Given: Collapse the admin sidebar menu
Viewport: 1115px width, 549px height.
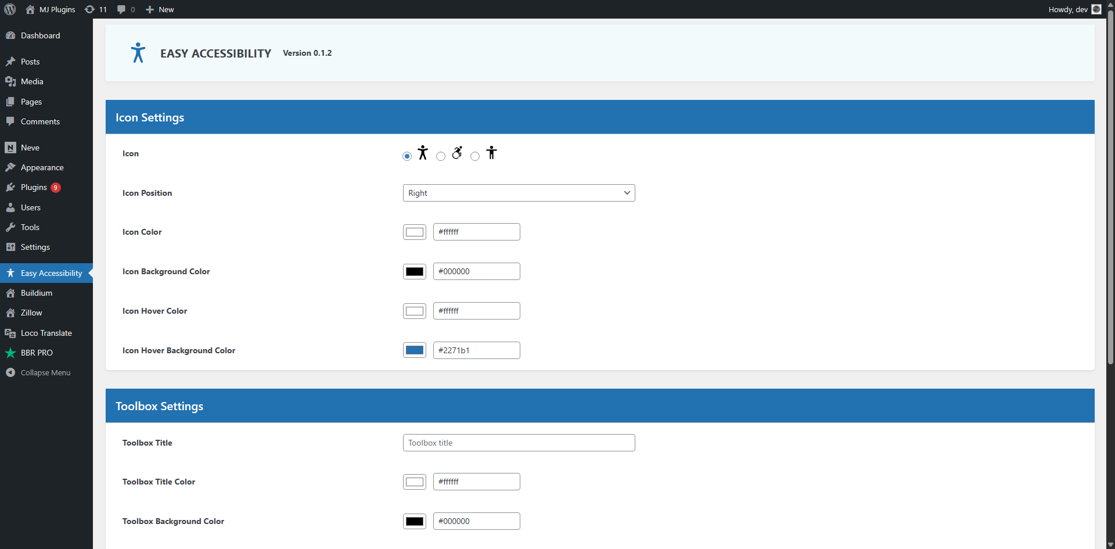Looking at the screenshot, I should pyautogui.click(x=45, y=372).
